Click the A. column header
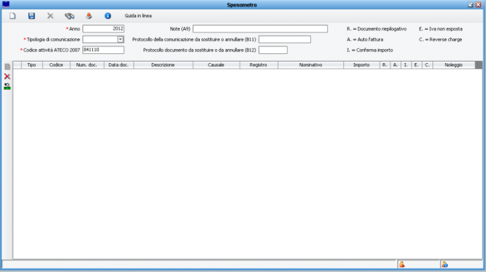The image size is (486, 272). (395, 65)
